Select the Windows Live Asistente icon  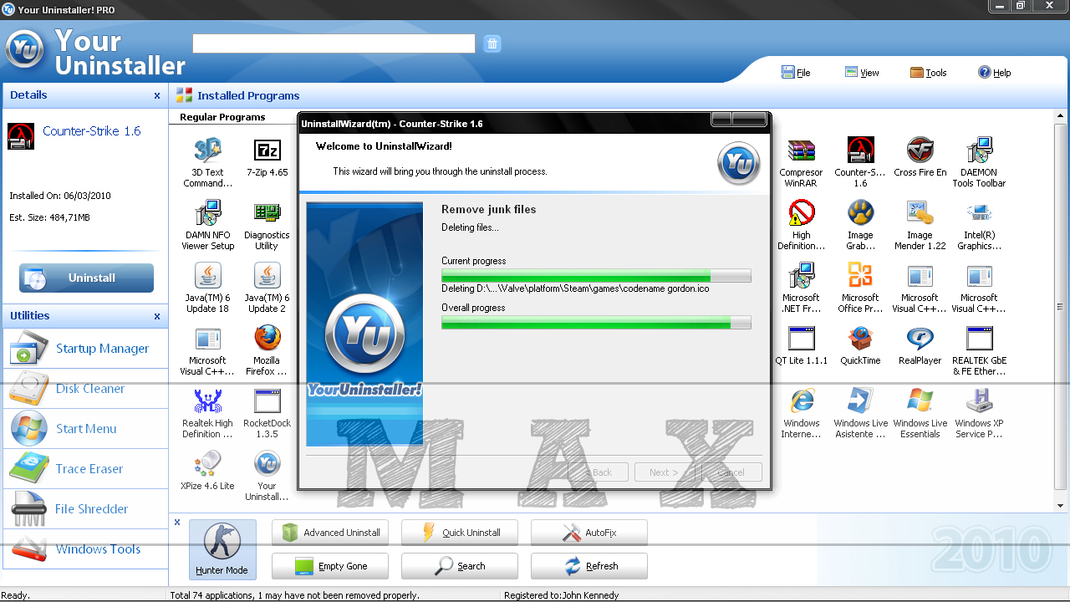tap(860, 401)
